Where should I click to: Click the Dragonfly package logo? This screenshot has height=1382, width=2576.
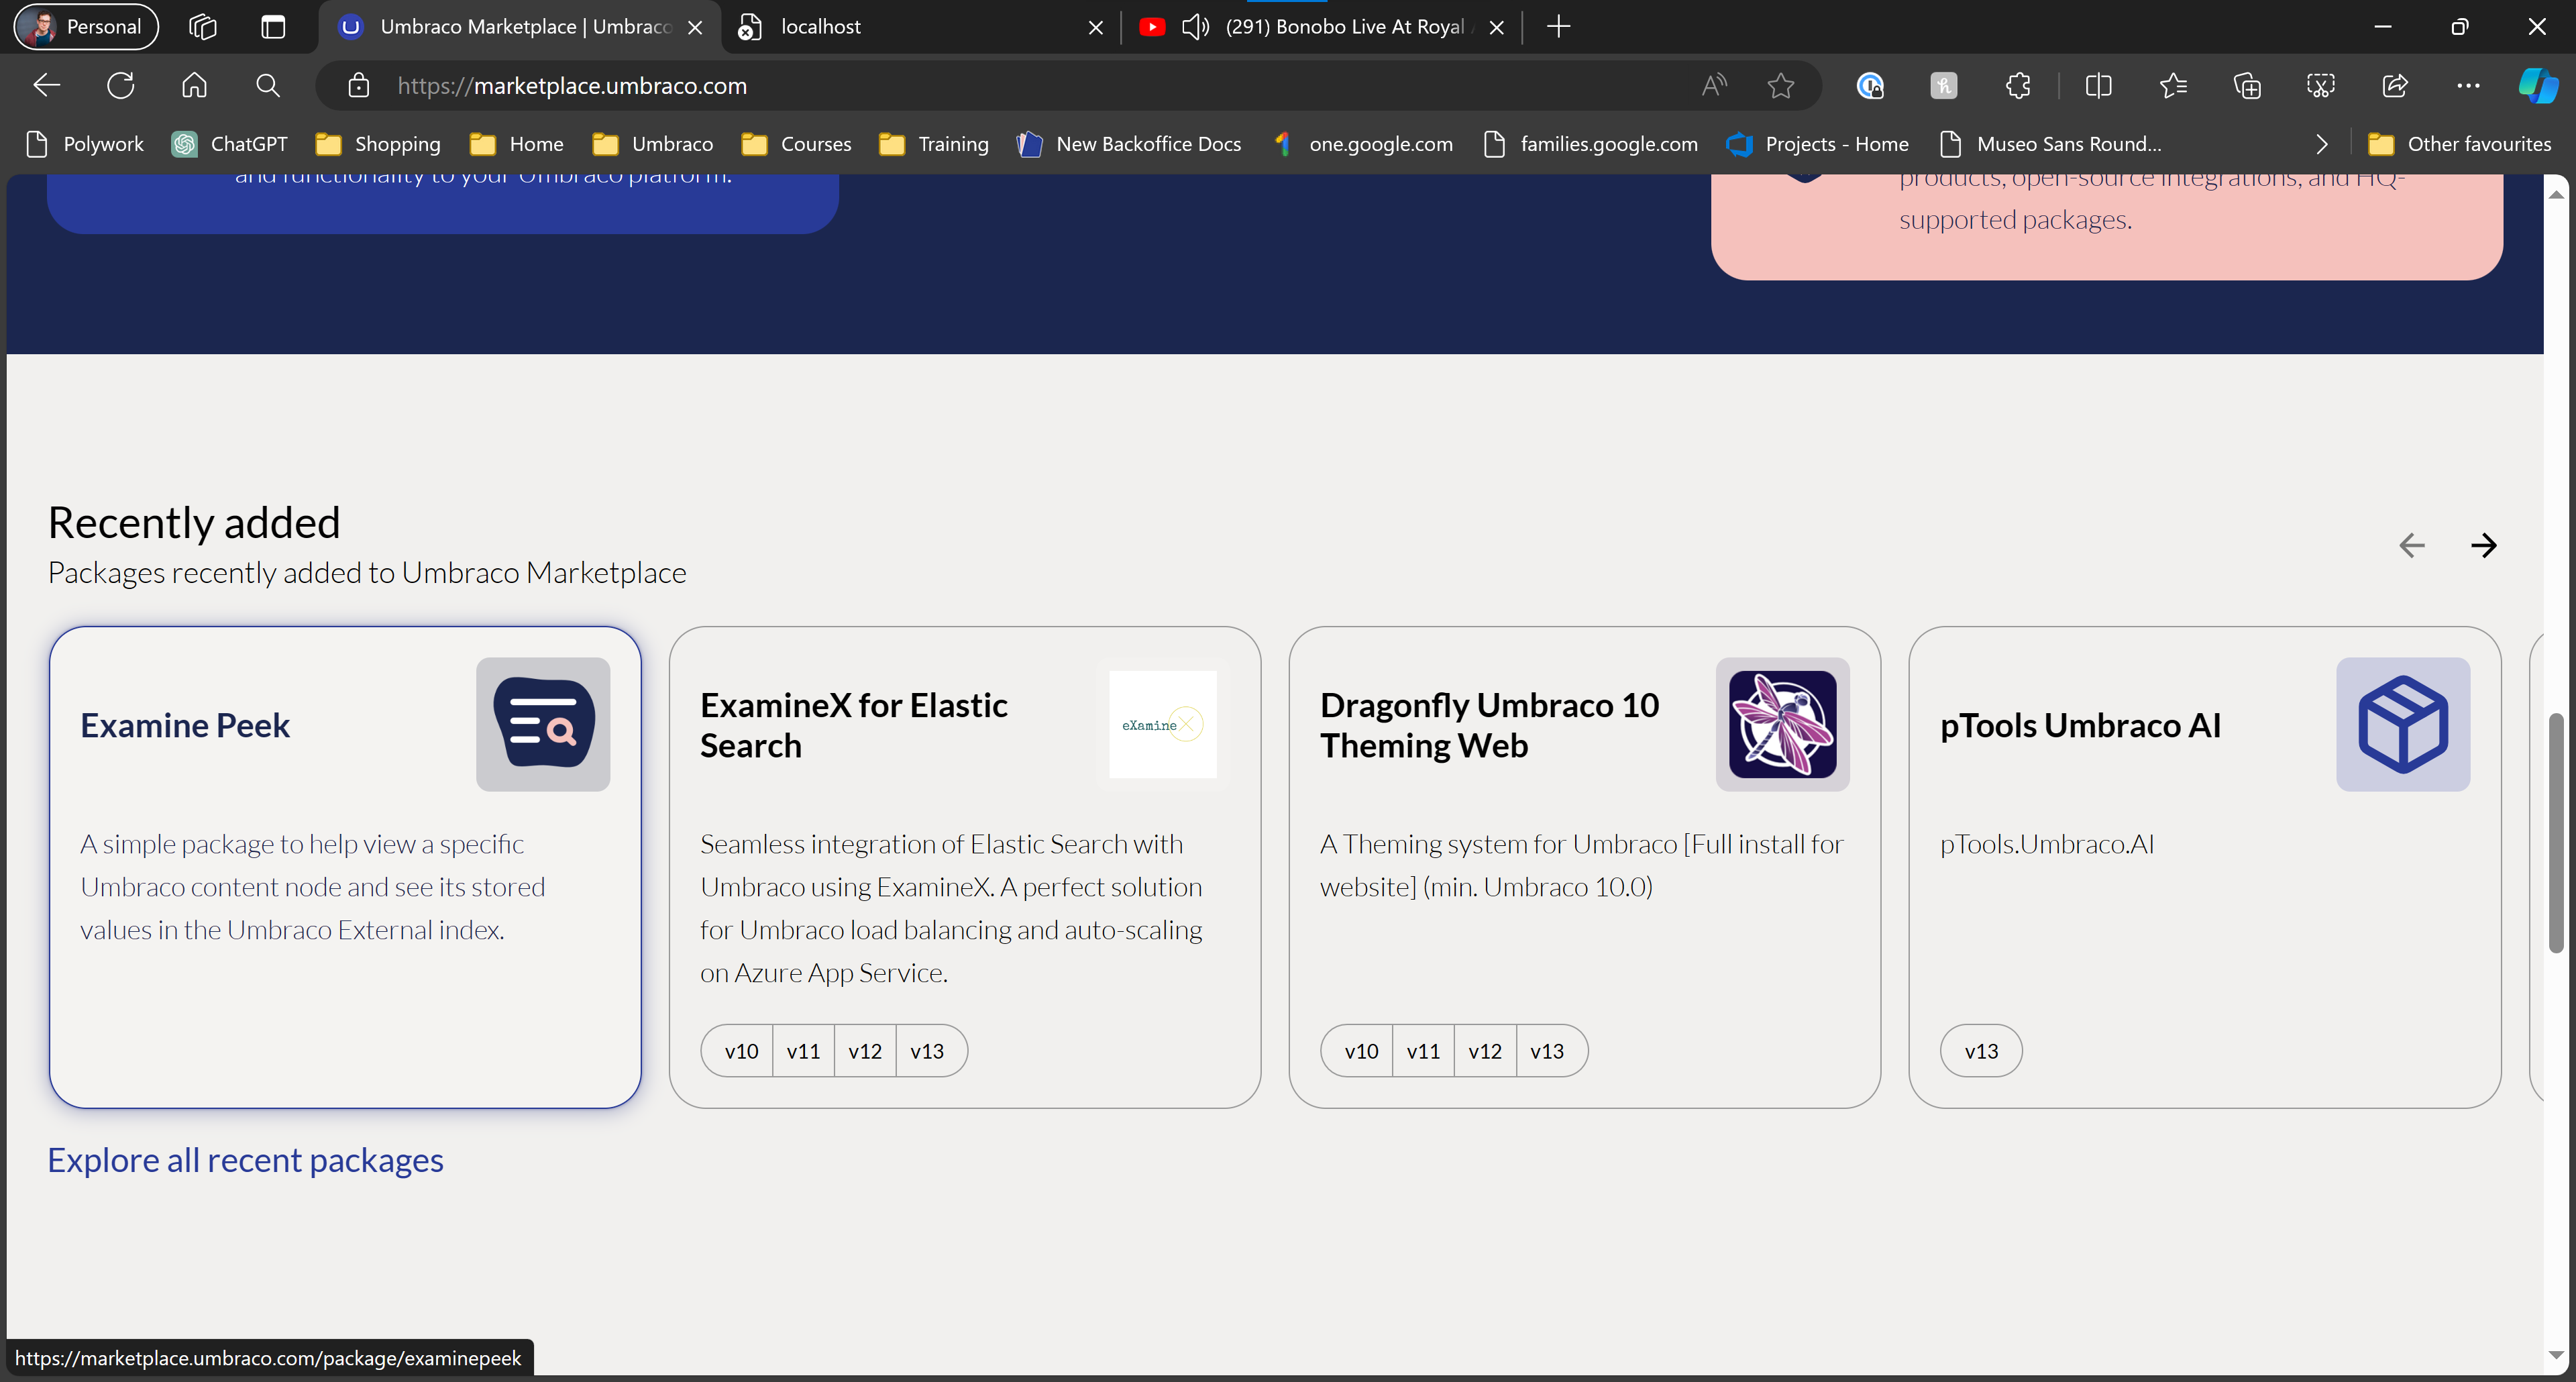[1783, 724]
